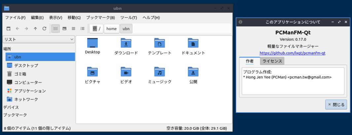The height and width of the screenshot is (135, 352).
Task: Switch to compact list view mode
Action: pos(73,28)
